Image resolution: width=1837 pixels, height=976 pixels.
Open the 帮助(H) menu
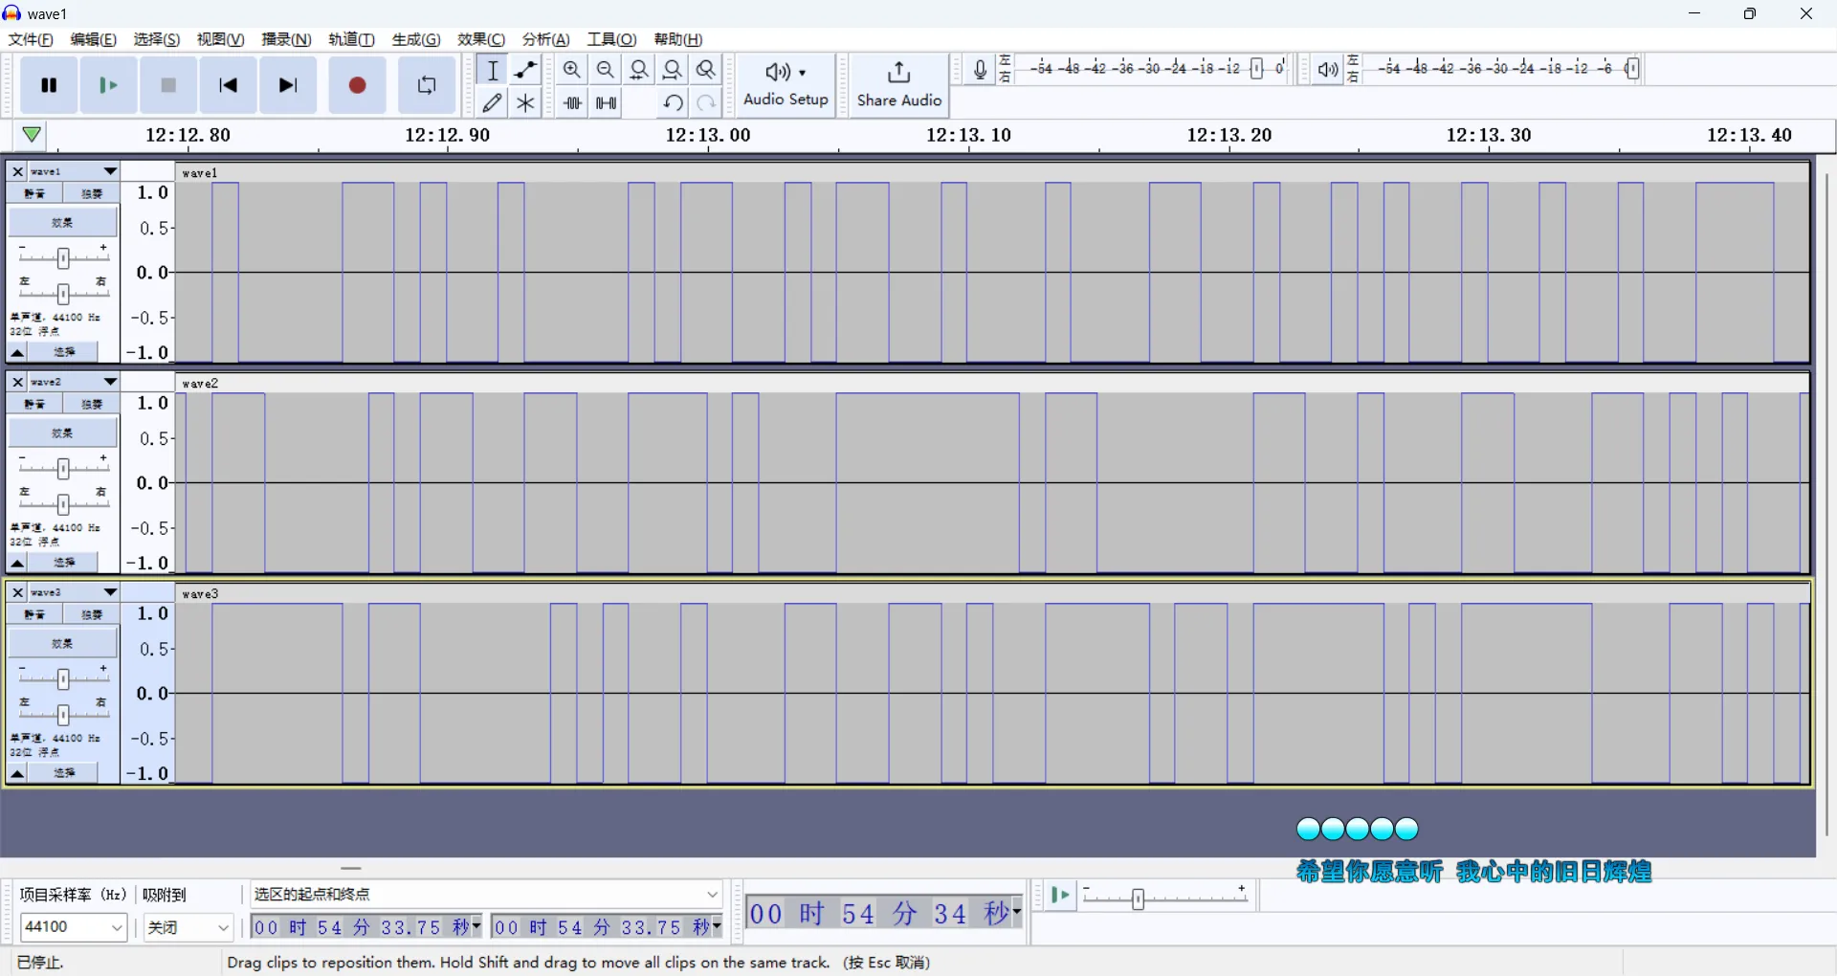click(x=678, y=39)
